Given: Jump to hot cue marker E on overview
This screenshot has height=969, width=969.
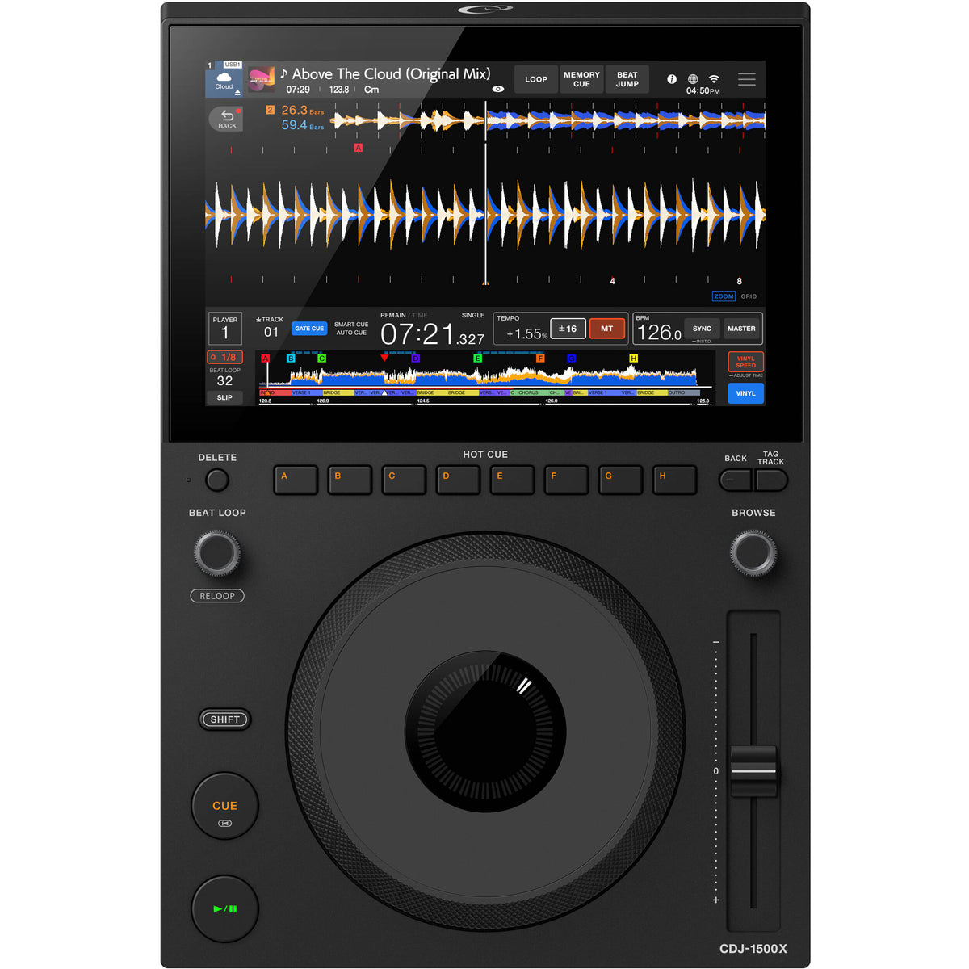Looking at the screenshot, I should tap(477, 358).
